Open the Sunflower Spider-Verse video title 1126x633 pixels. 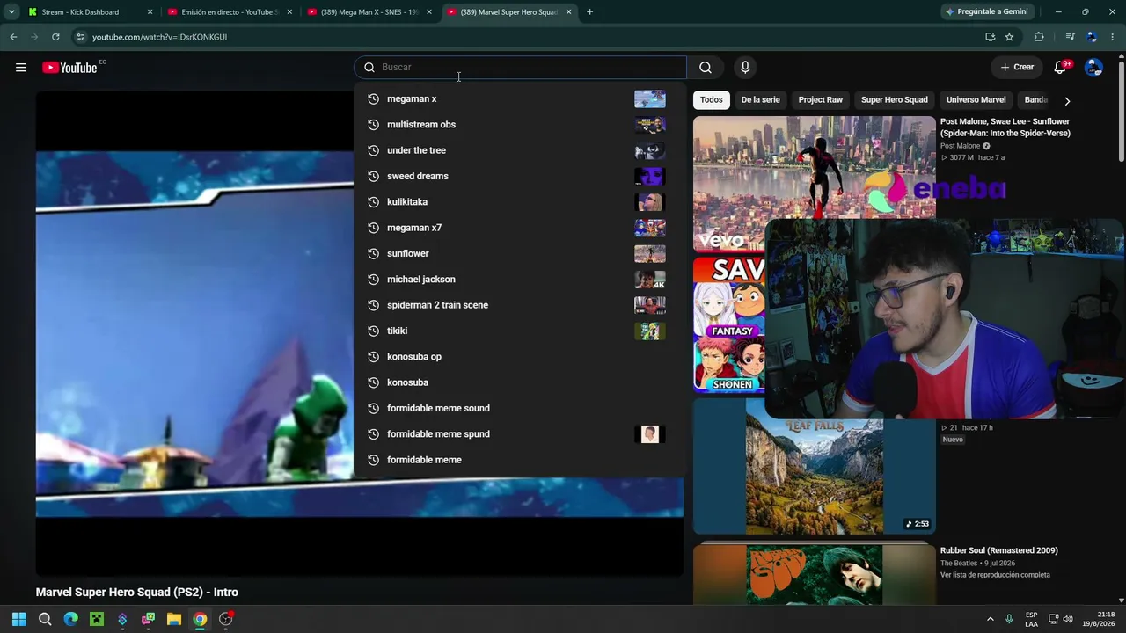coord(1005,127)
